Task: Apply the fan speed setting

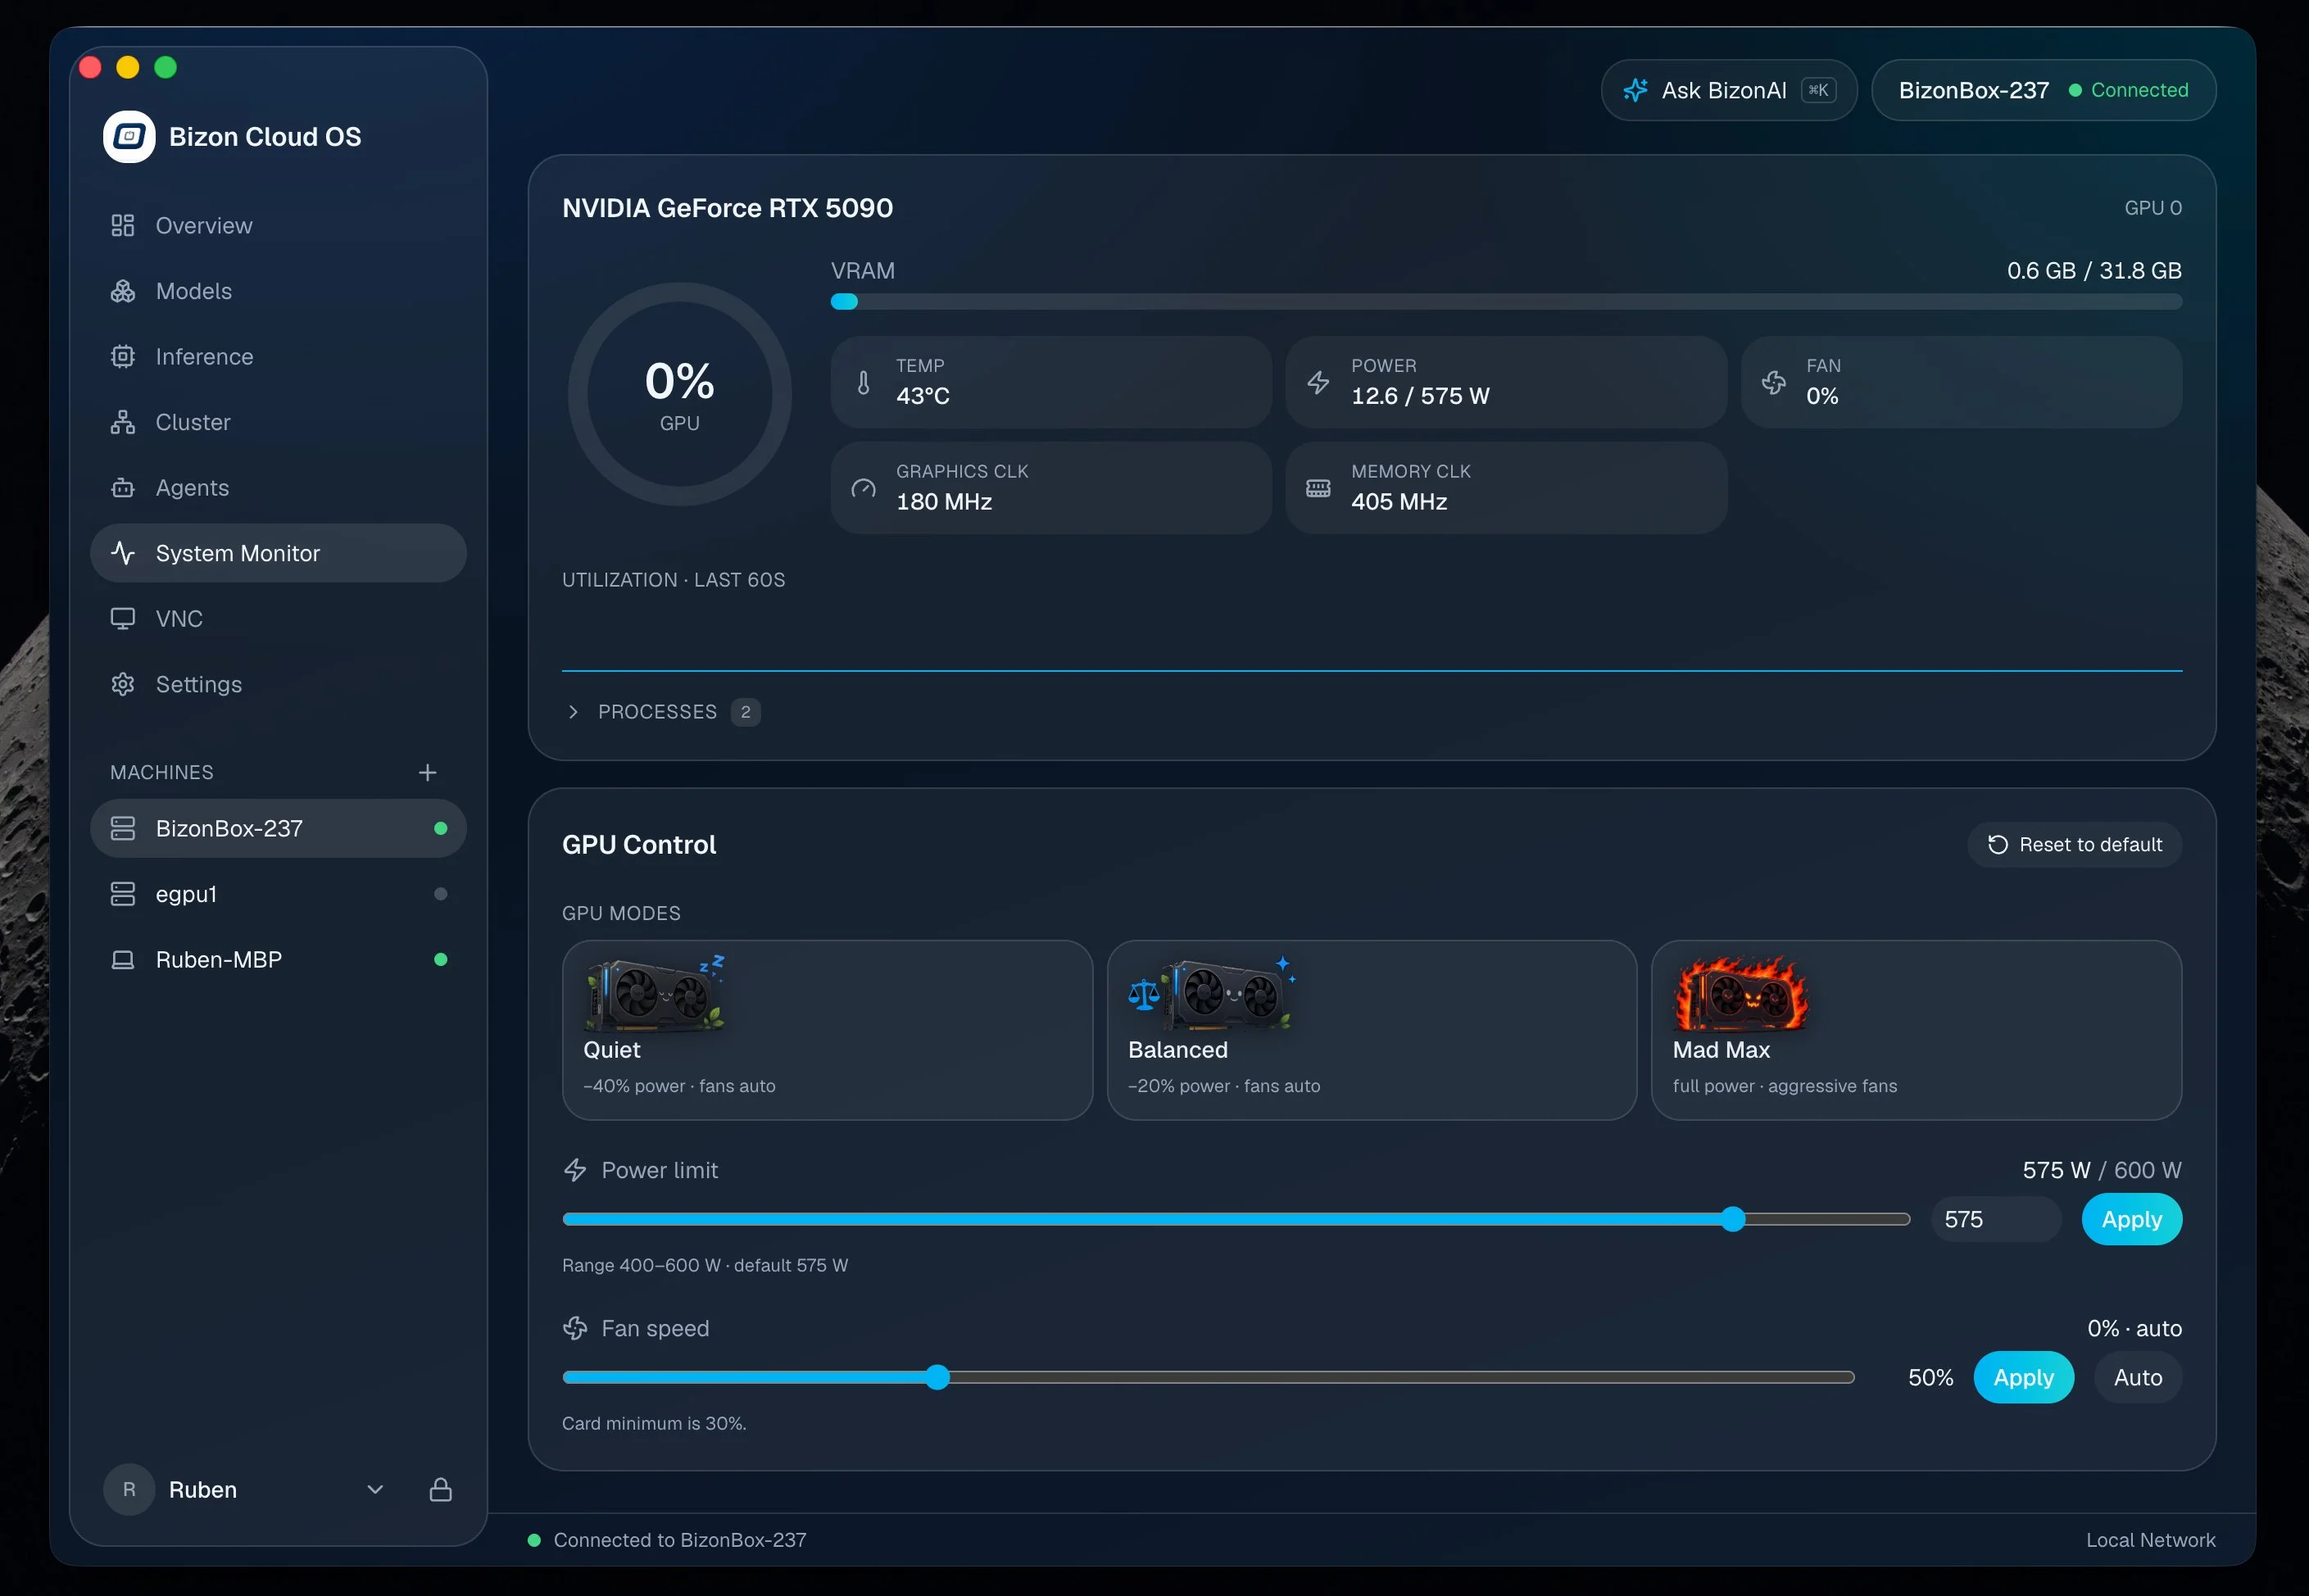Action: point(2023,1377)
